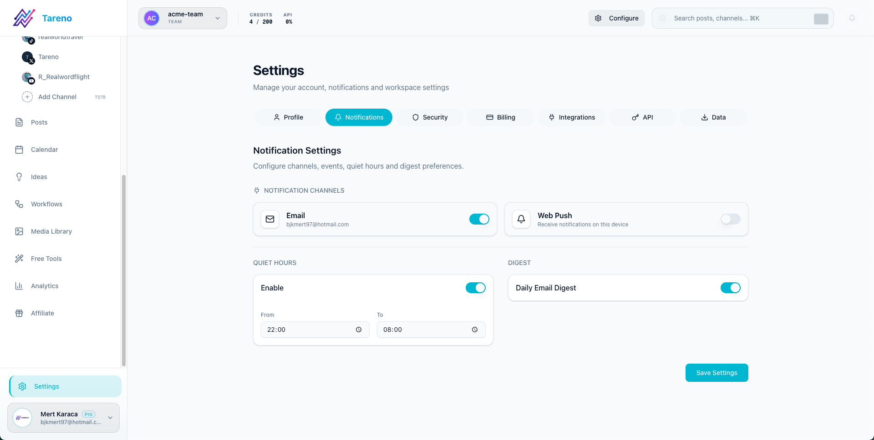874x440 pixels.
Task: Click the Save Settings button
Action: (716, 373)
